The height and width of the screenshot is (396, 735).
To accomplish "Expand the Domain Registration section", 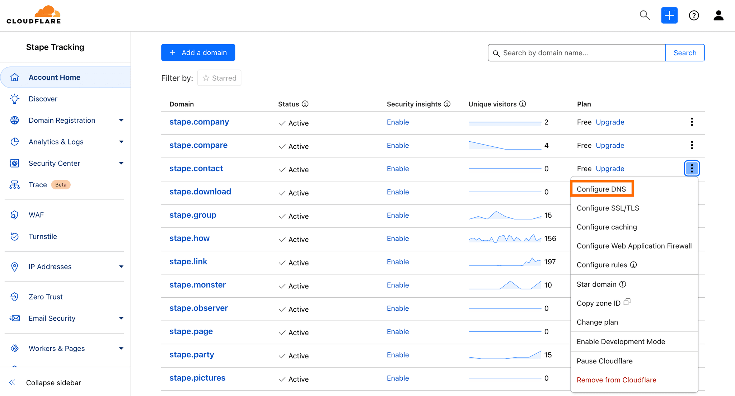I will pyautogui.click(x=62, y=120).
